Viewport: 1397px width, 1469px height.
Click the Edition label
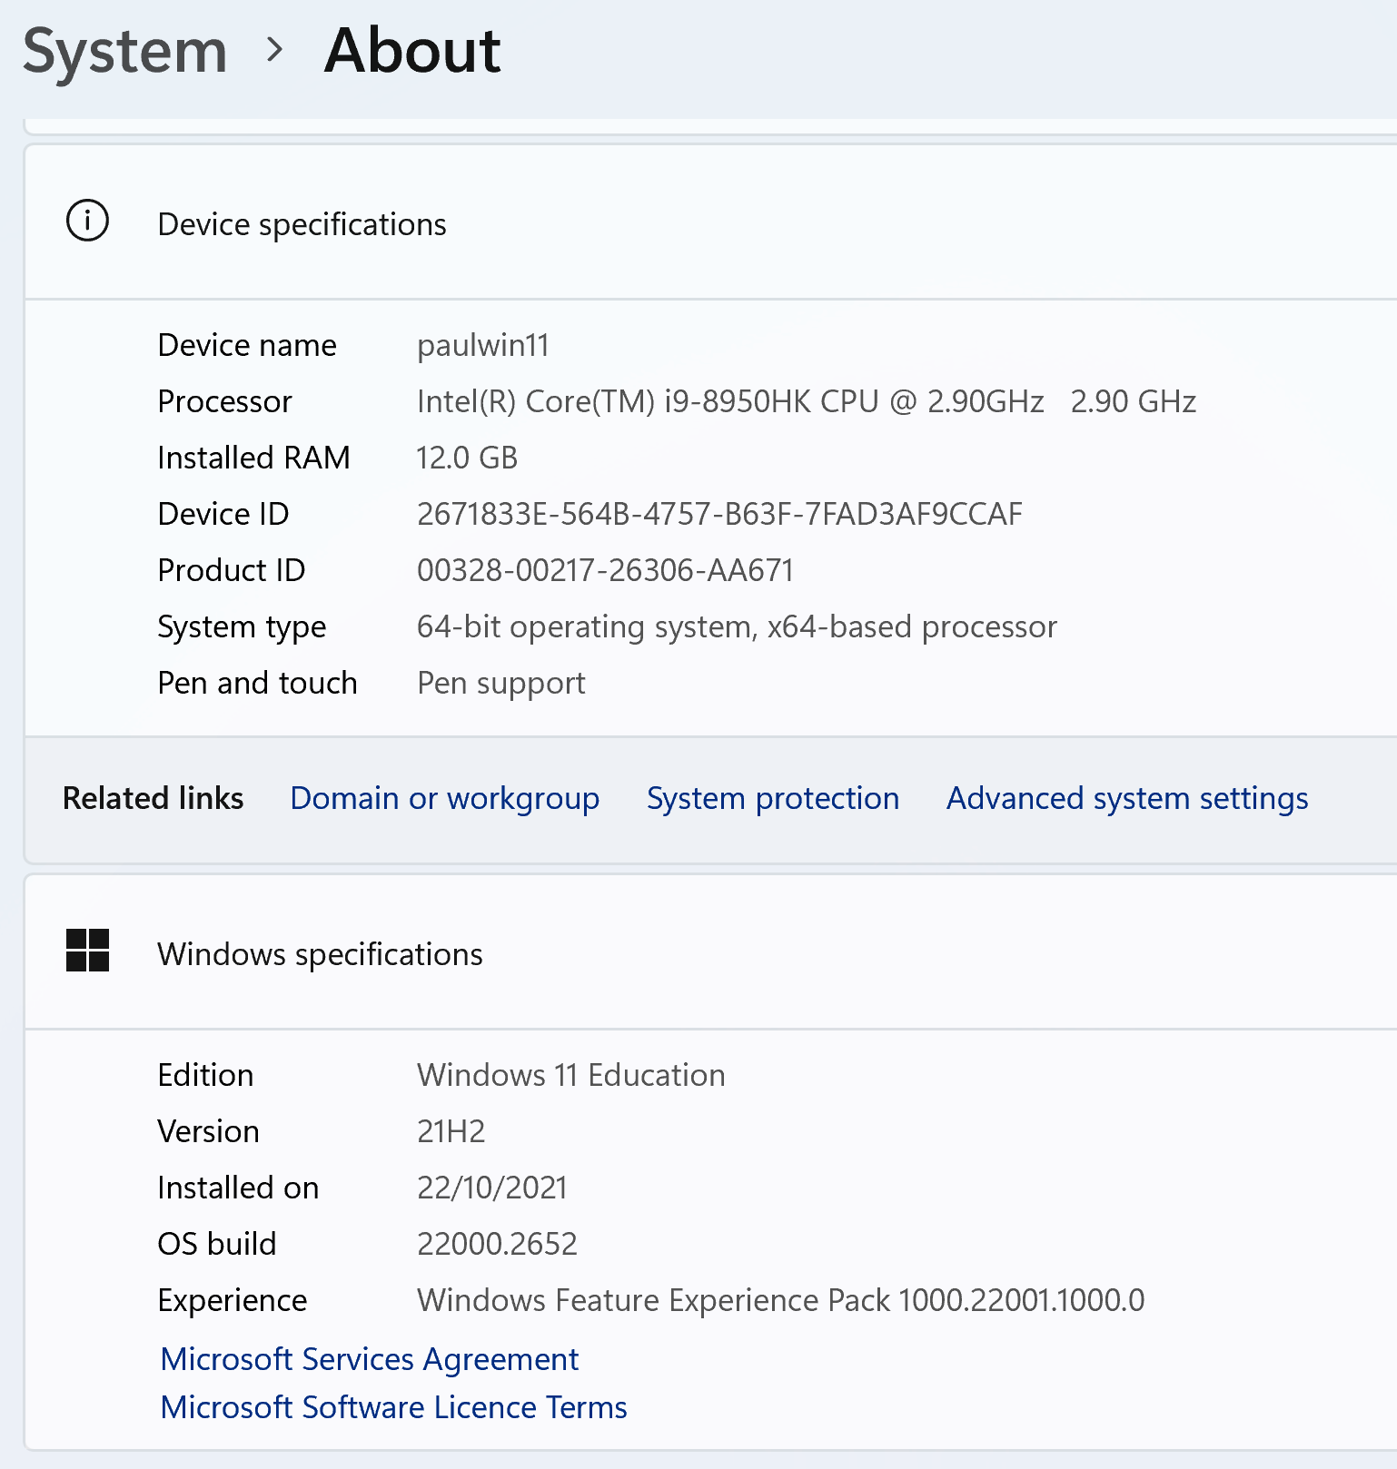coord(205,1075)
